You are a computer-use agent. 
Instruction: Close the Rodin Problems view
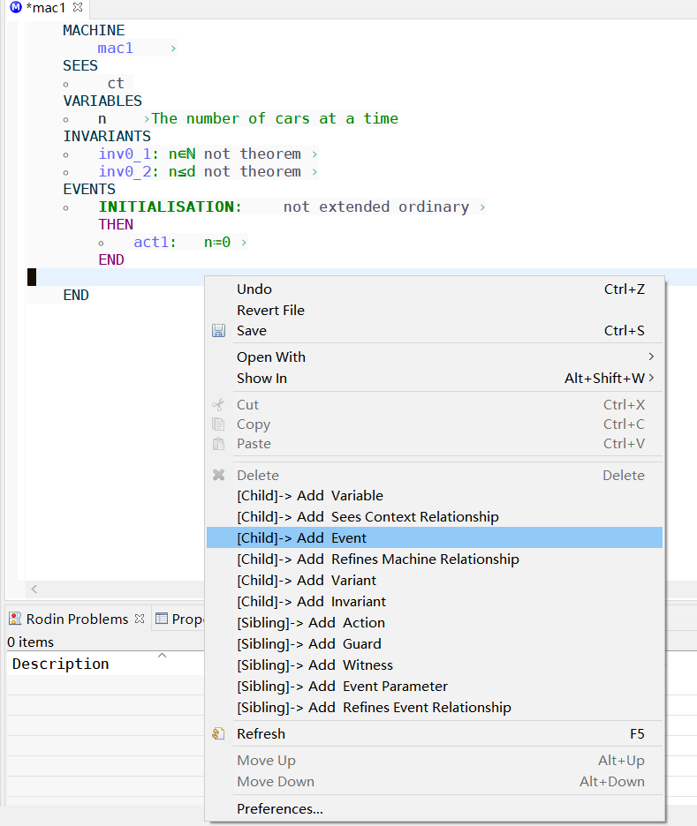140,619
